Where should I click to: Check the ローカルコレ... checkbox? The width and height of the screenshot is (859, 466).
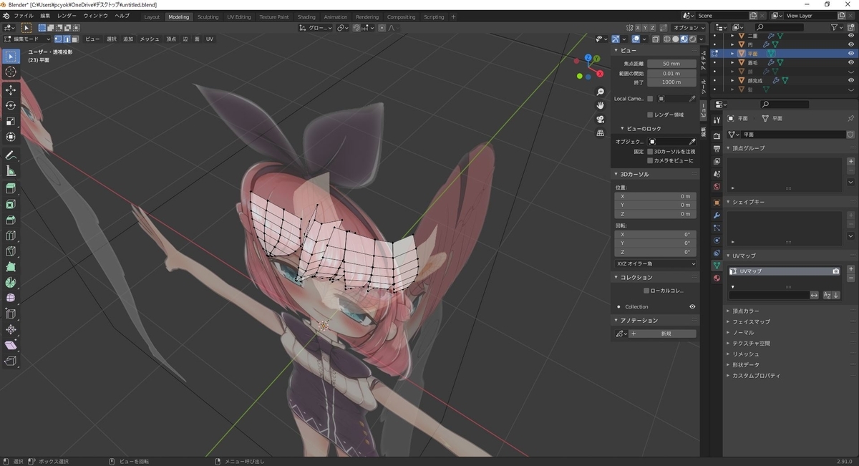click(x=646, y=291)
